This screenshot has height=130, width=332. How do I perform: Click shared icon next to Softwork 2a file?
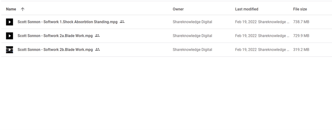pyautogui.click(x=97, y=36)
